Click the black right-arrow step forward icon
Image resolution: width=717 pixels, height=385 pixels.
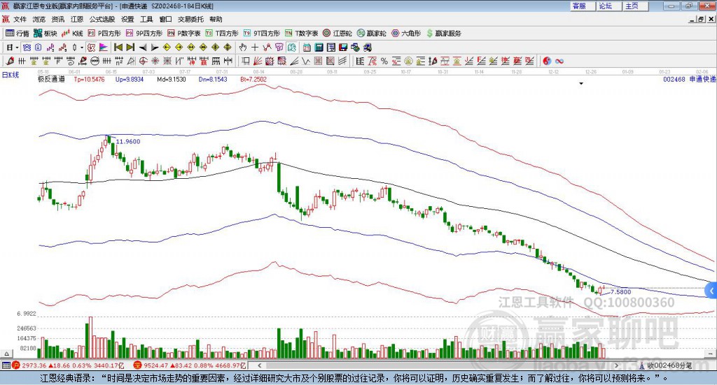[x=155, y=48]
